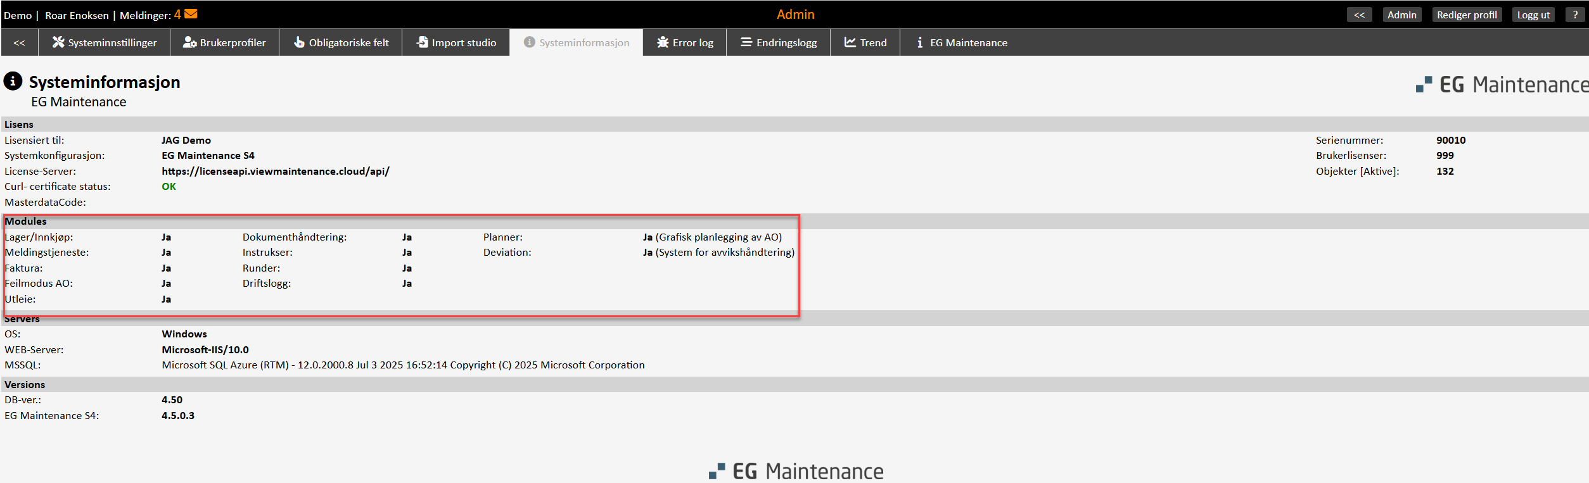Click the Import studio file icon
The image size is (1589, 483).
422,42
